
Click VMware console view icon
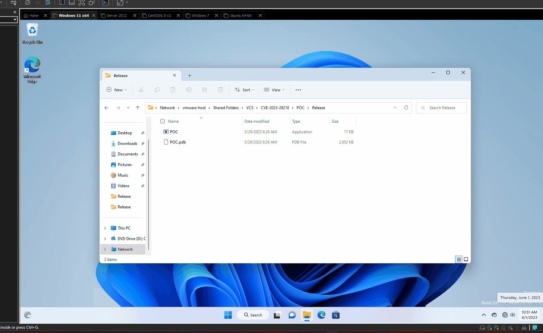(x=106, y=3)
